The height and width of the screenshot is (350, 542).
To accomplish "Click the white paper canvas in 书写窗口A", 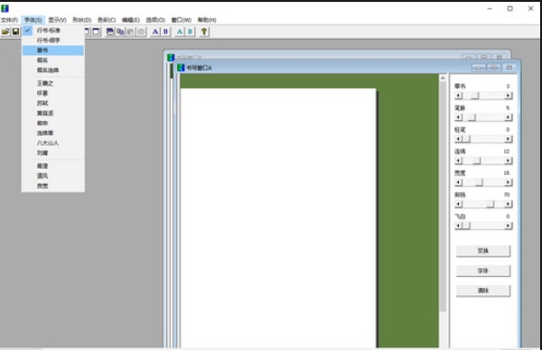I will point(278,217).
